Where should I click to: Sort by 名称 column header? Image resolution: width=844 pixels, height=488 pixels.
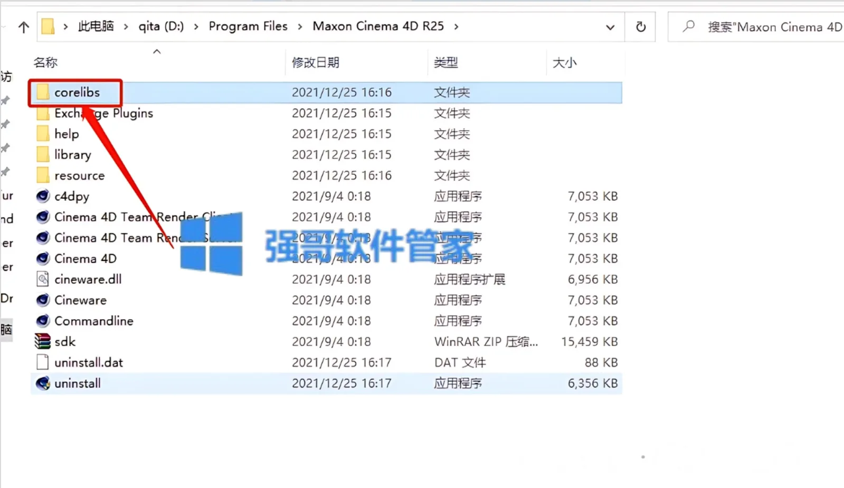[x=45, y=63]
